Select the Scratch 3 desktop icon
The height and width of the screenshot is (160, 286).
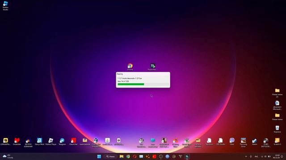point(277,141)
